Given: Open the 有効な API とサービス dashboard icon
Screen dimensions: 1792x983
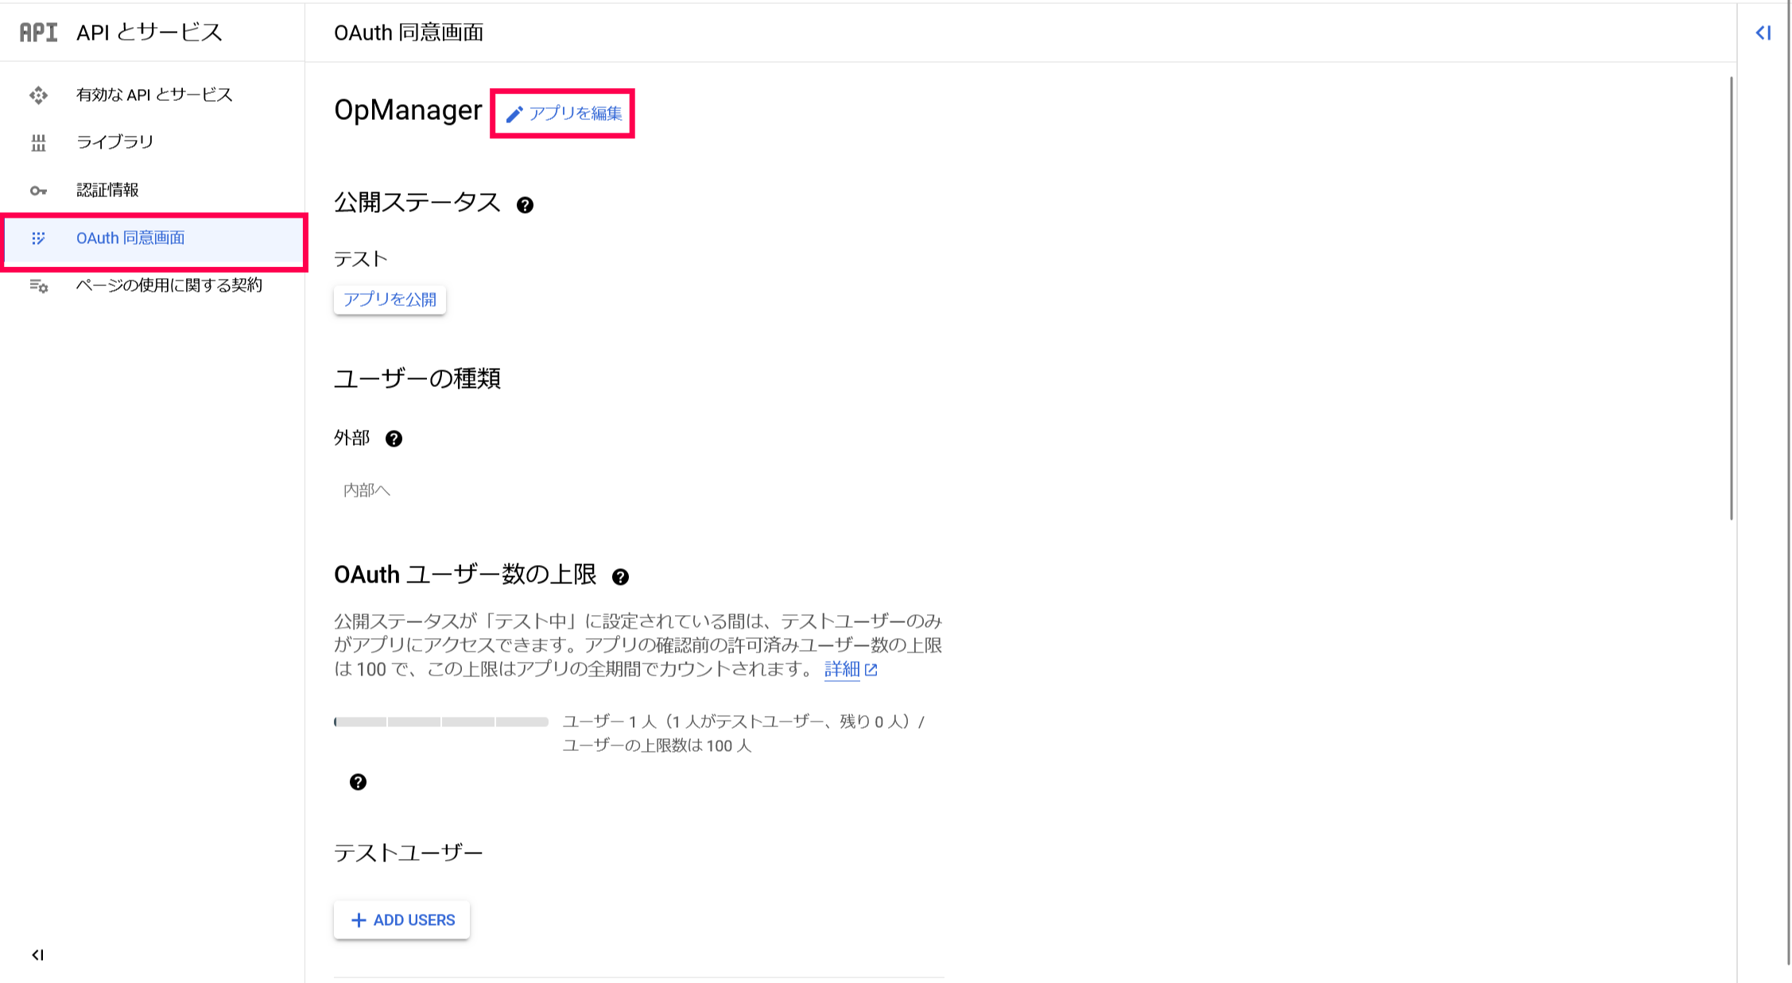Looking at the screenshot, I should pos(38,95).
